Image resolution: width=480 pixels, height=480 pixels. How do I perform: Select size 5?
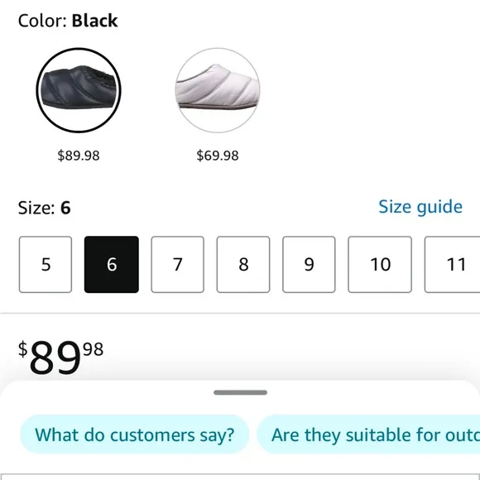46,265
